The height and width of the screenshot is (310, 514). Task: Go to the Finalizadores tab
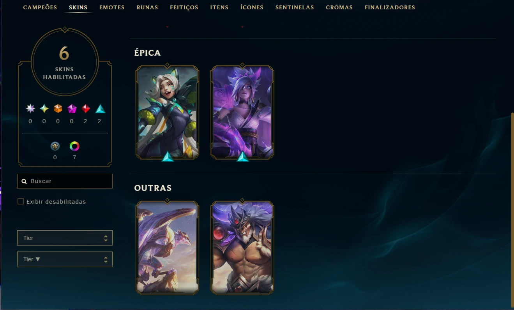coord(390,7)
